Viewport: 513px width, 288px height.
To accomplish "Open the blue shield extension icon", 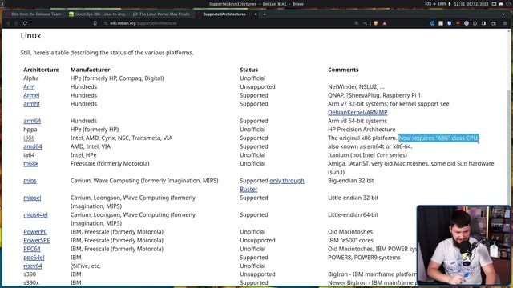I will (x=450, y=23).
